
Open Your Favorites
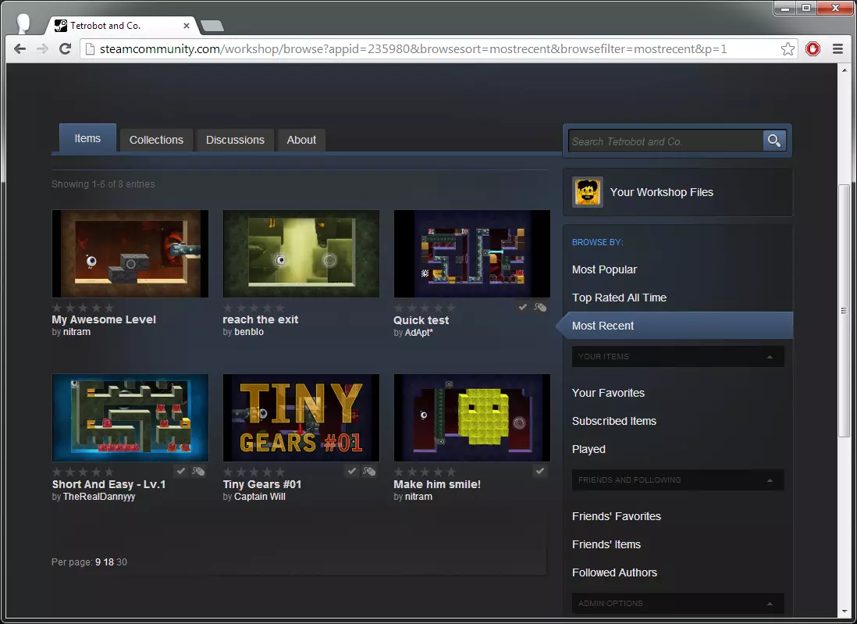[x=608, y=393]
